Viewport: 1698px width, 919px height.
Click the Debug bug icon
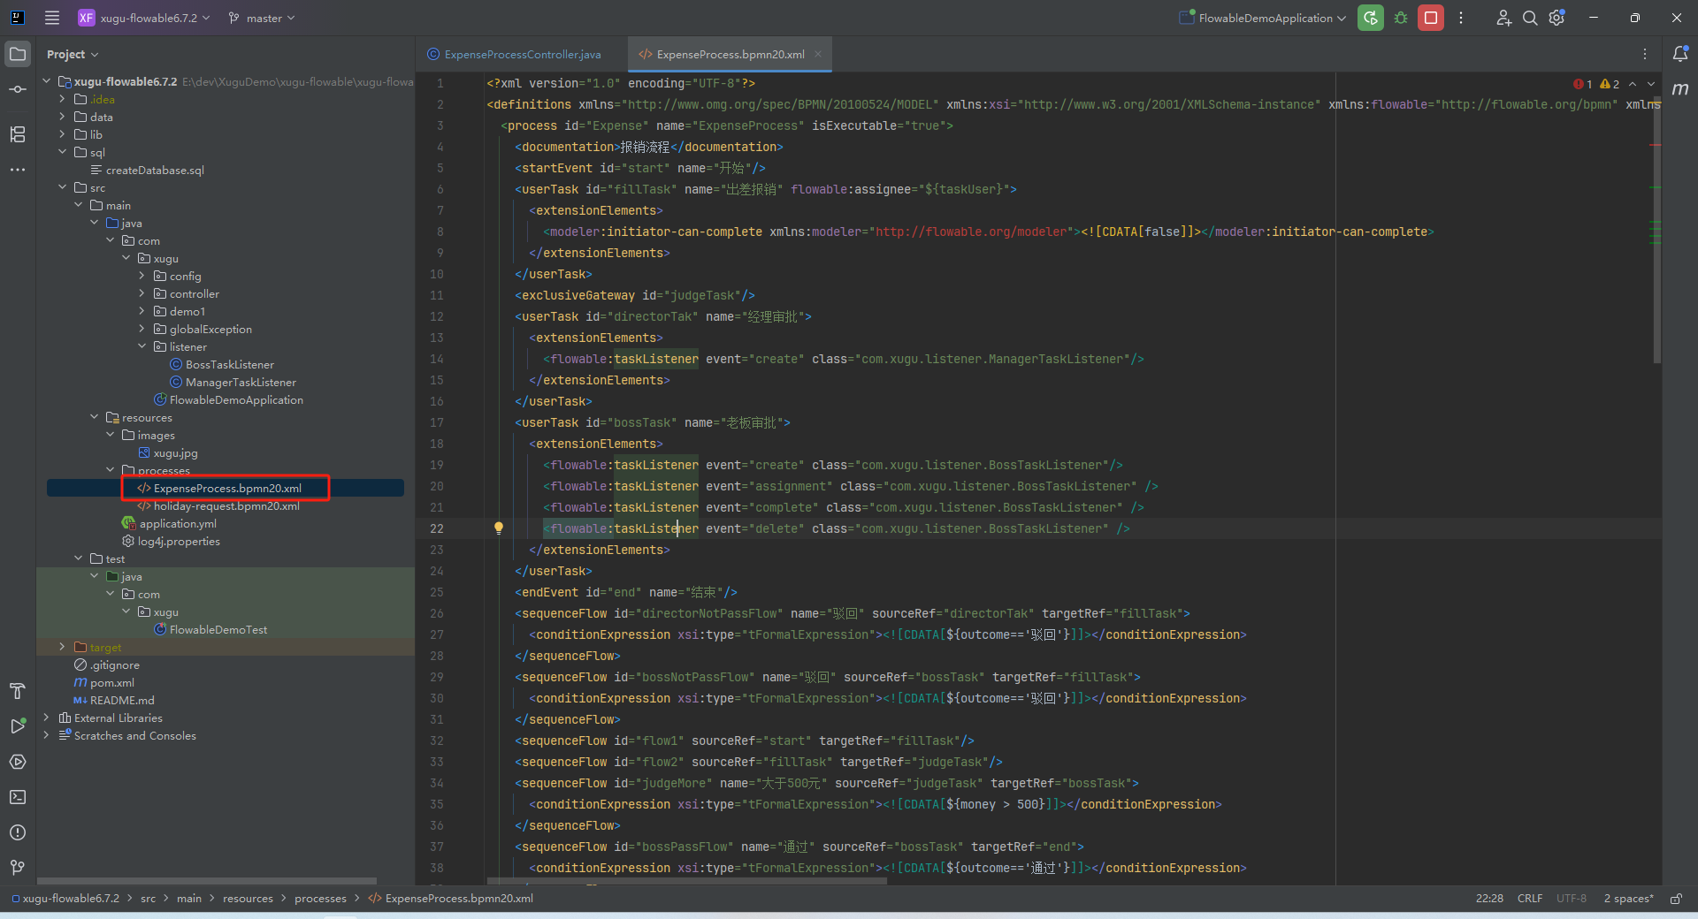coord(1401,18)
